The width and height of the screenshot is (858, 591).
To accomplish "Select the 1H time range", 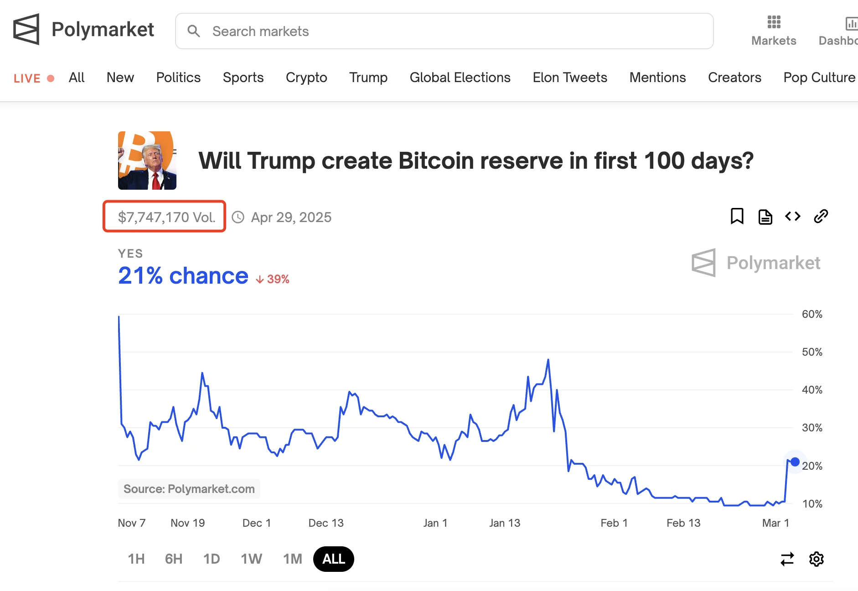I will coord(136,559).
